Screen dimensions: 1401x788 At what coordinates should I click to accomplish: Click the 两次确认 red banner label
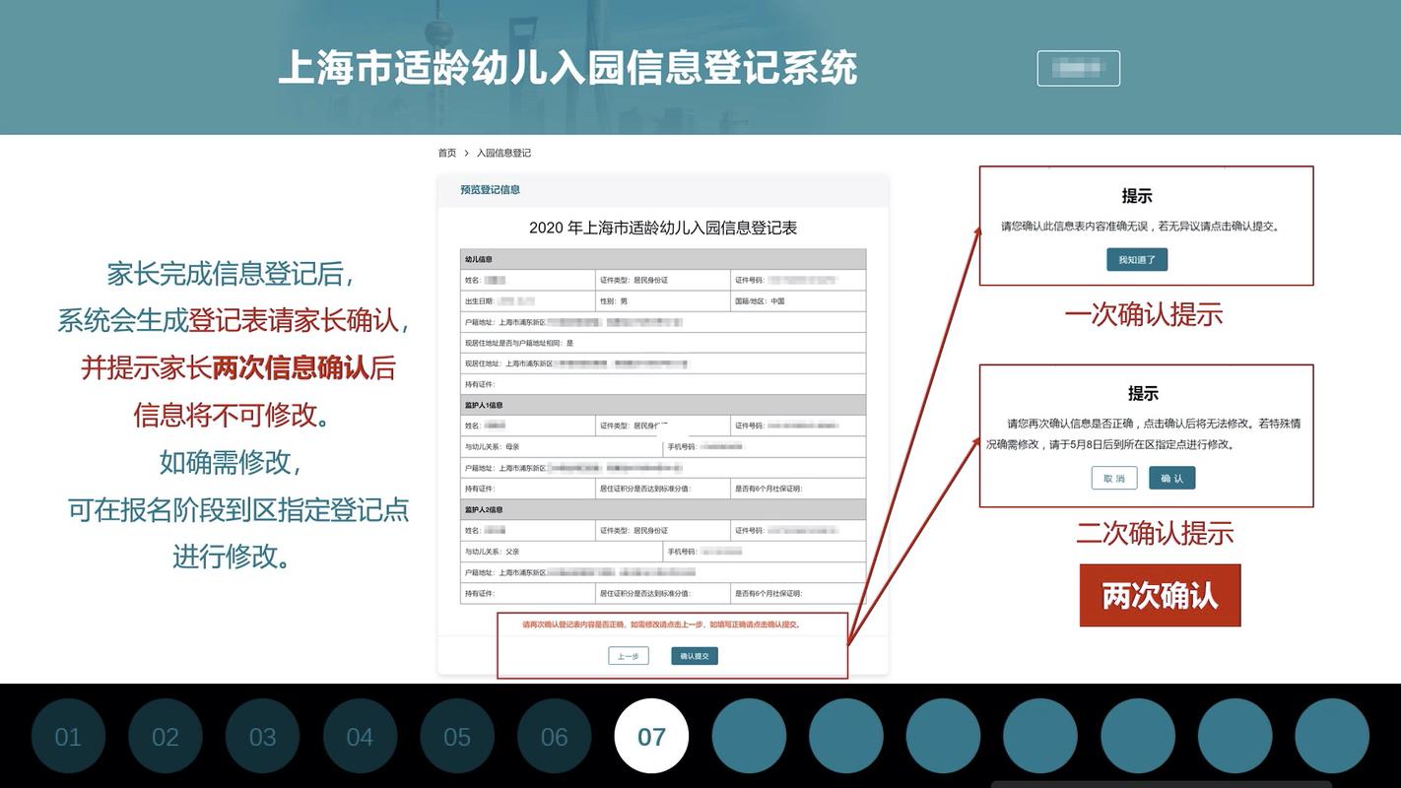(x=1161, y=595)
